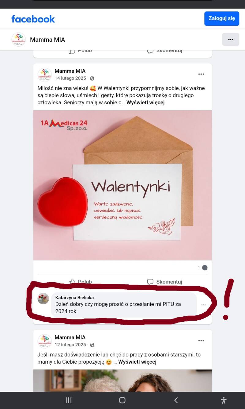Click the Katarzyna Bielicka commenter name
245x409 pixels.
coord(74,298)
